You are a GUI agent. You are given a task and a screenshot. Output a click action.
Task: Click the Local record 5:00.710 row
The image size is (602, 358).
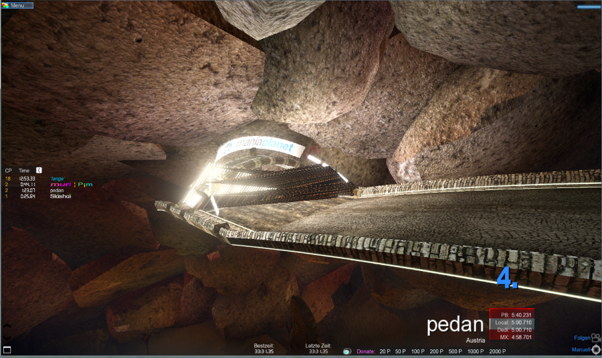click(511, 323)
